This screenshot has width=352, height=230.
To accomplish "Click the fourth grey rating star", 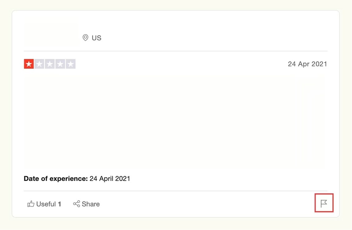I will coord(60,64).
